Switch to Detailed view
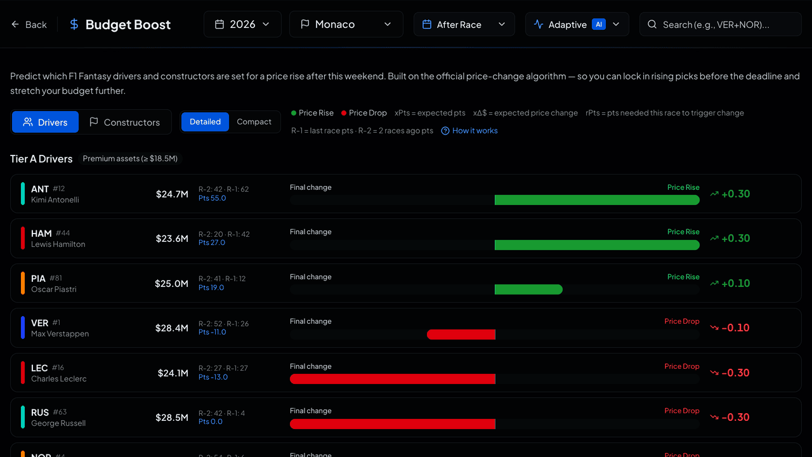 (205, 122)
